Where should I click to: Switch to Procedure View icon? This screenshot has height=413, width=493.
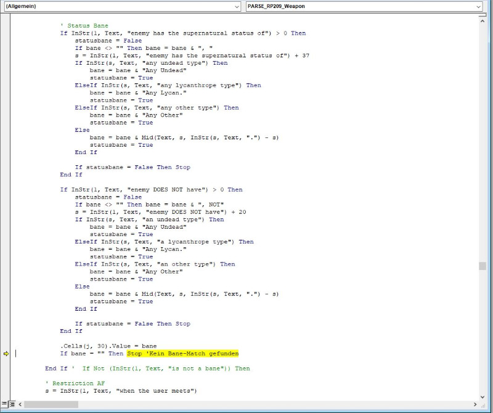(x=4, y=404)
